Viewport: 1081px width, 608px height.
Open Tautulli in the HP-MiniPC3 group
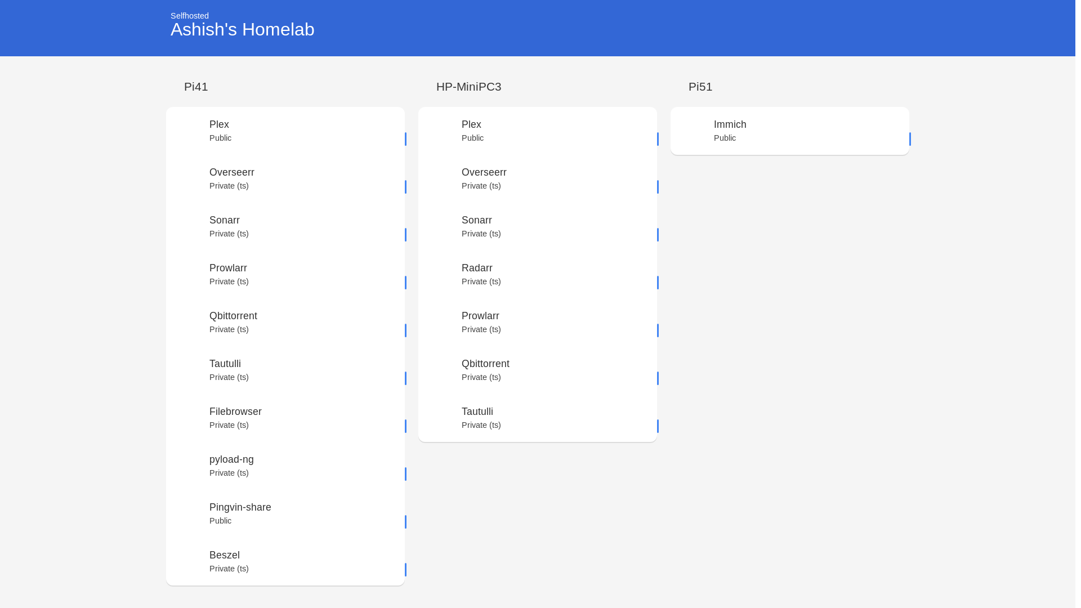(x=538, y=418)
